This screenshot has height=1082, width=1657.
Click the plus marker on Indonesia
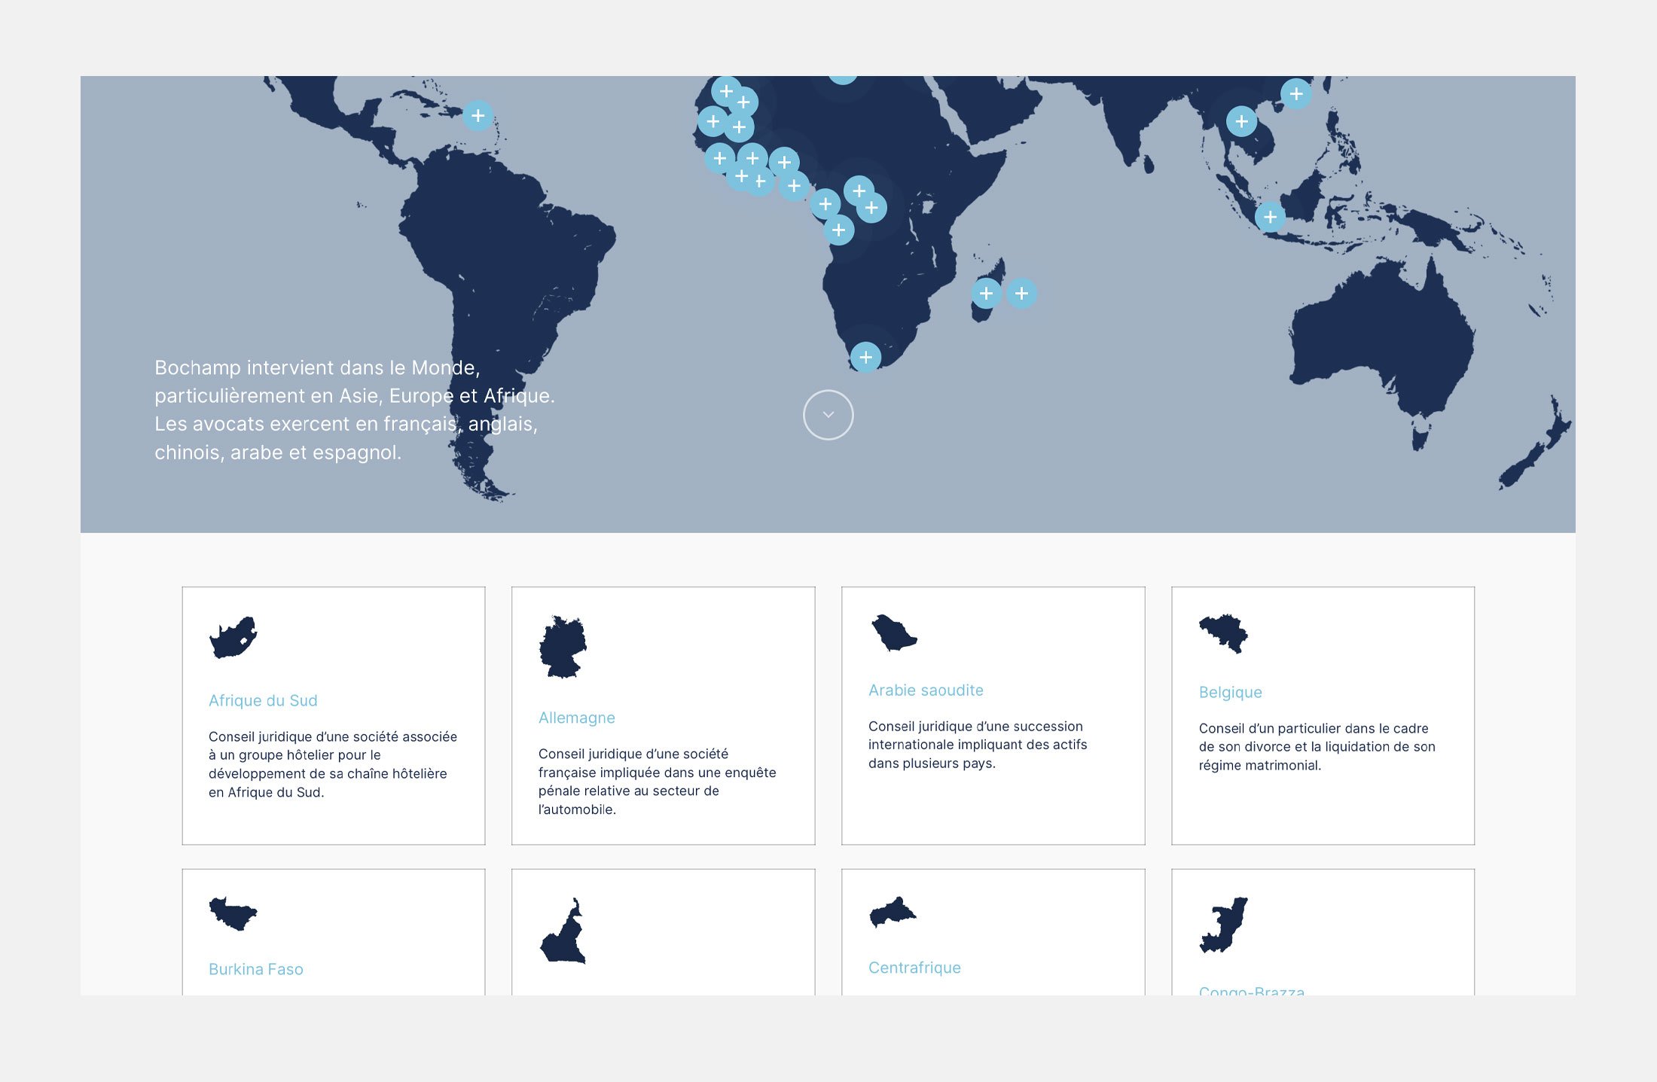tap(1270, 217)
